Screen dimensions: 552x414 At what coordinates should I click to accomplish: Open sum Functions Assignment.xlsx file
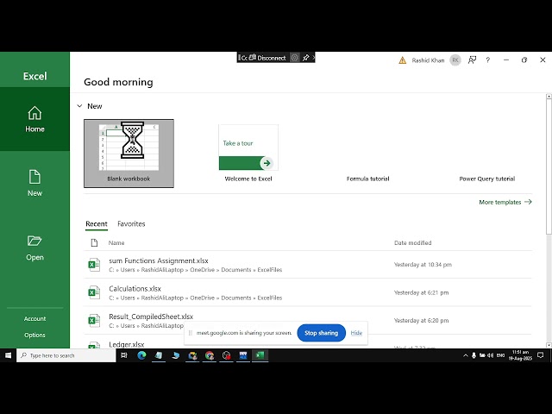coord(308,265)
